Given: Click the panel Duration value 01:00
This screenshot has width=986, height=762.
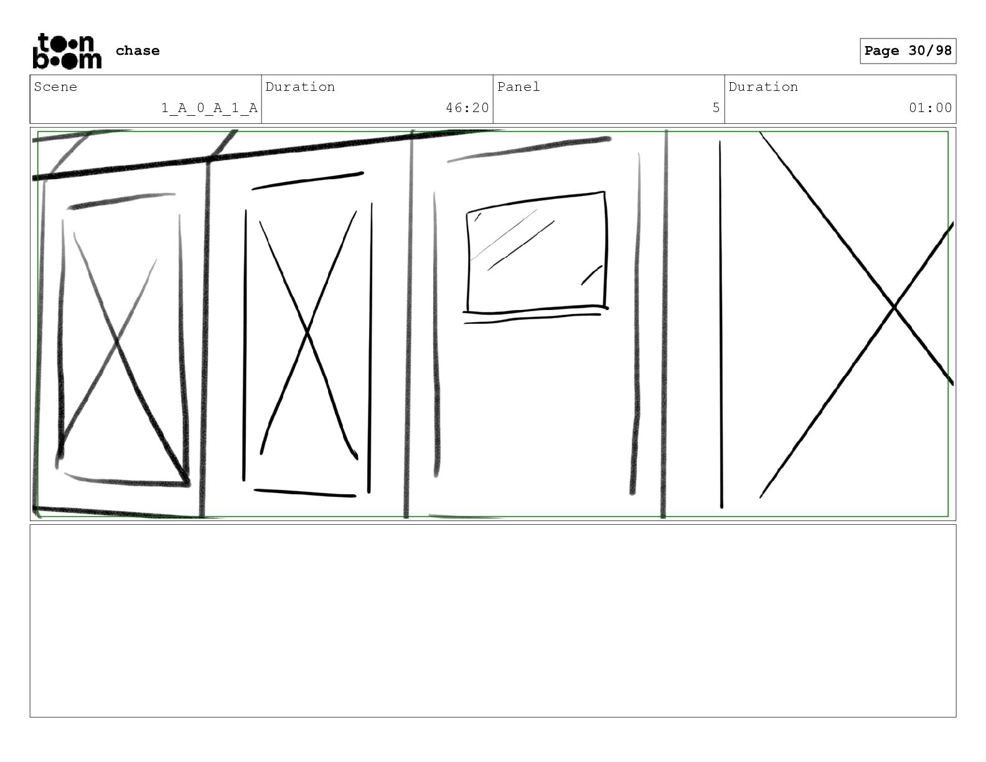Looking at the screenshot, I should [x=930, y=108].
